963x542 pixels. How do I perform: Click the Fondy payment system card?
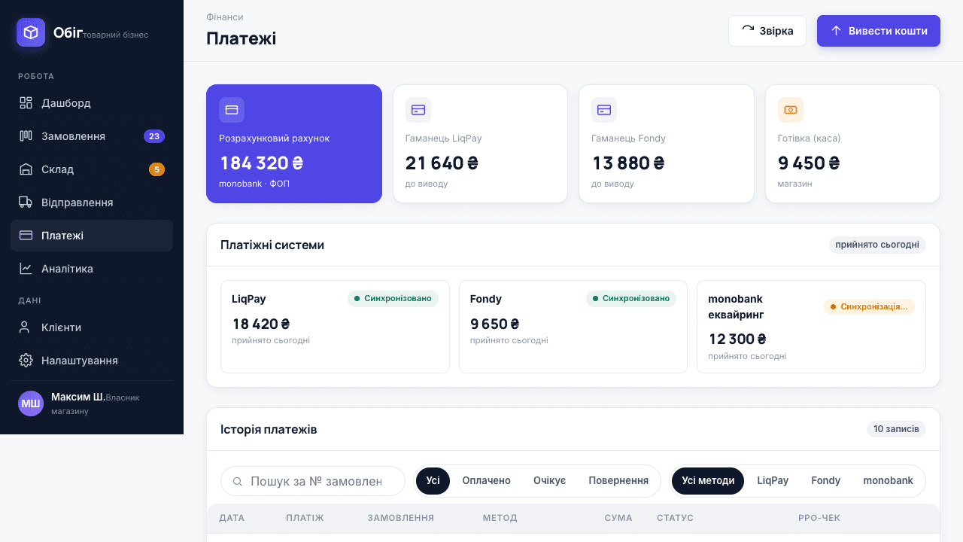point(573,327)
